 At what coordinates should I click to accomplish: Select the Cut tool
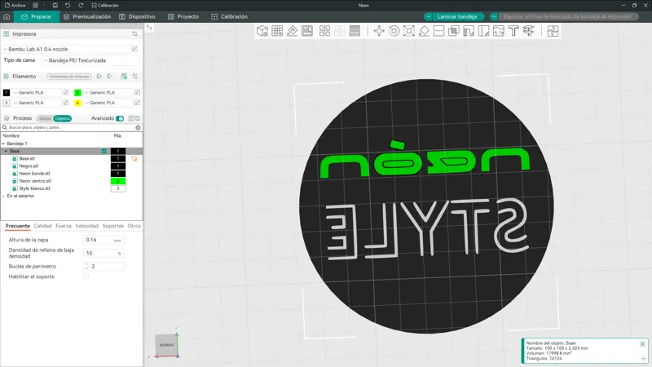pyautogui.click(x=438, y=31)
